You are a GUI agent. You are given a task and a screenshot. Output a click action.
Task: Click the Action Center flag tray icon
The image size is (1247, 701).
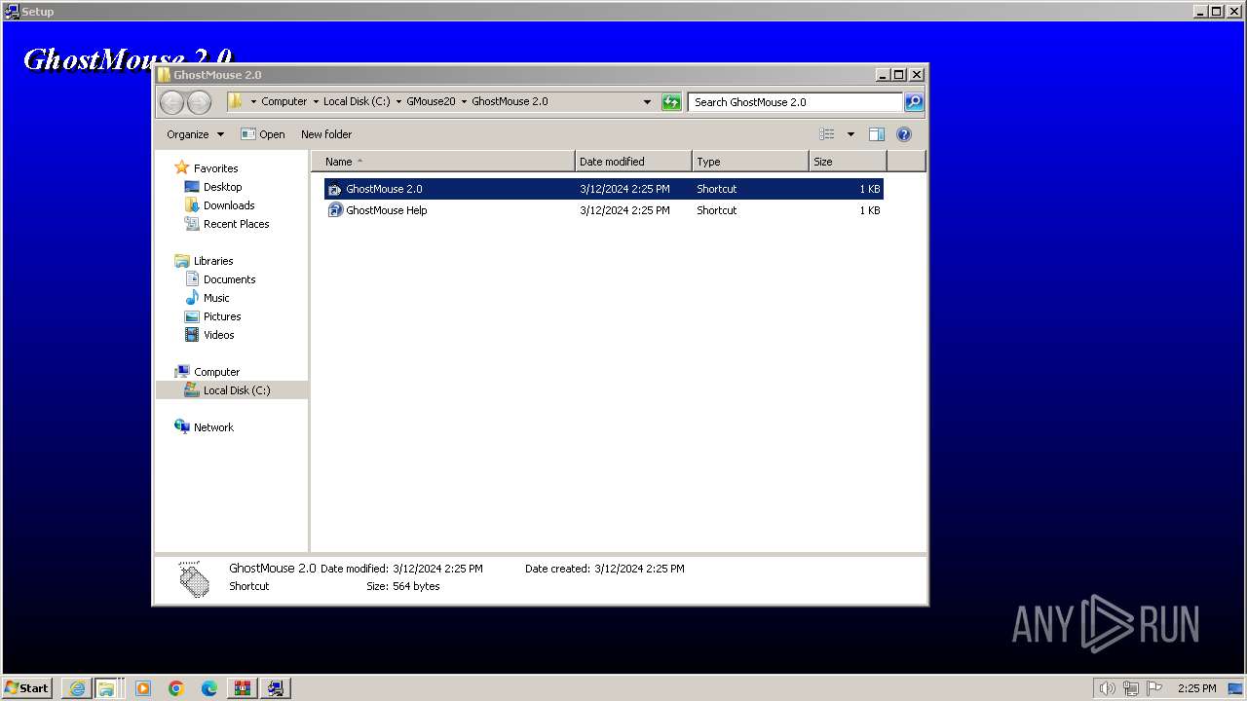(1154, 688)
